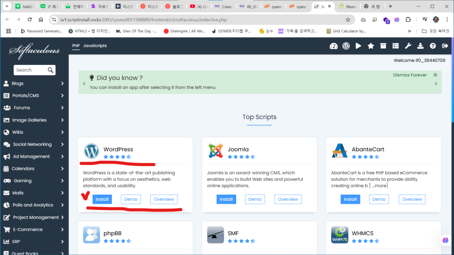Expand the Image Galleries category
The image size is (454, 255).
[x=34, y=120]
